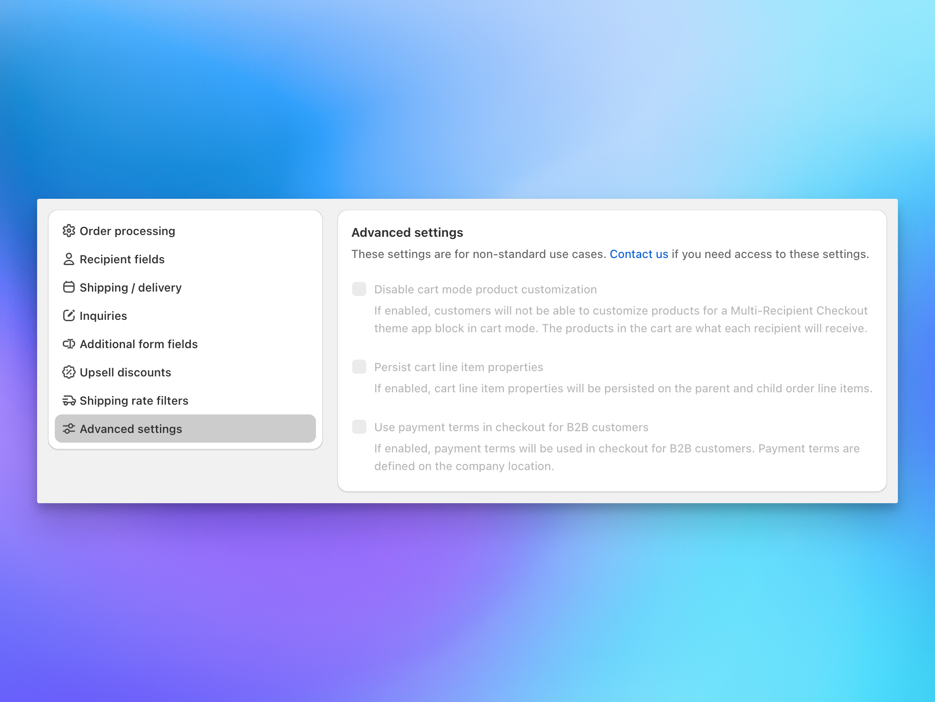Open Additional form fields settings

(138, 344)
